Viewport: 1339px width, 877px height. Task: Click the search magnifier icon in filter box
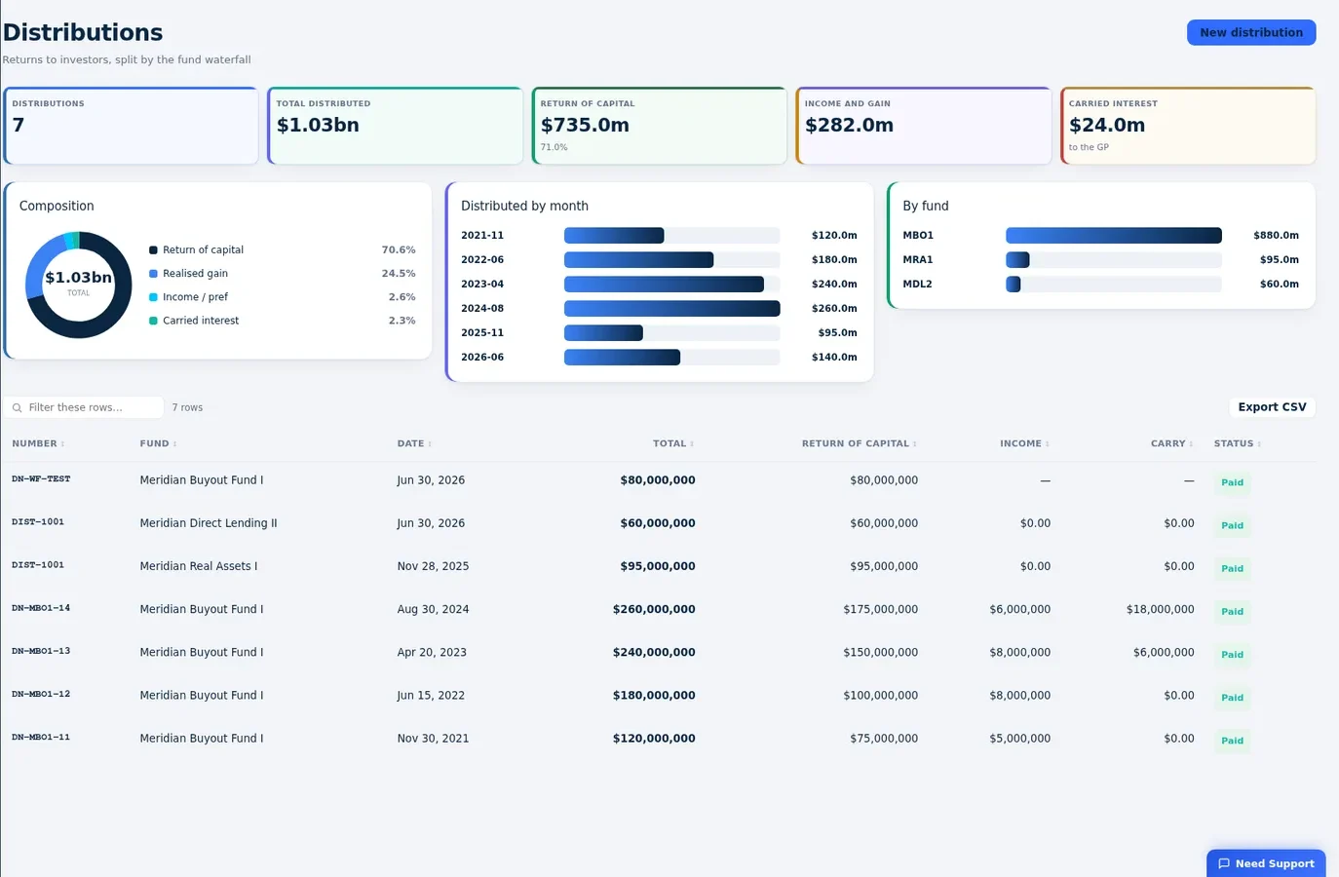[x=17, y=408]
